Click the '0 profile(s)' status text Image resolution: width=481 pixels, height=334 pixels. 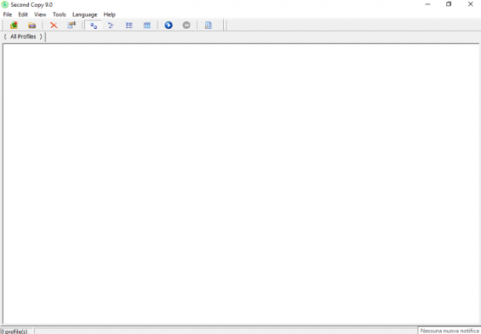point(14,331)
